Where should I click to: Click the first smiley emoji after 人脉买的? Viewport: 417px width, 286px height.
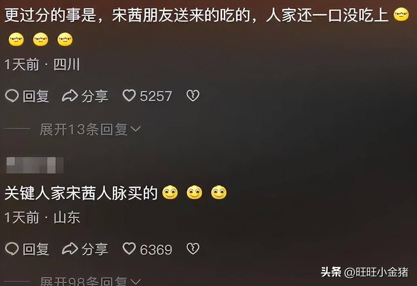[x=170, y=193]
